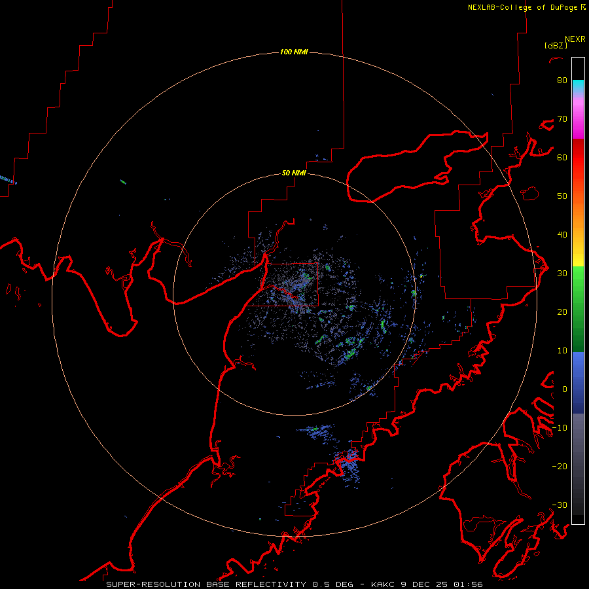
Task: Click the 60 dBZ scale value
Action: 562,157
